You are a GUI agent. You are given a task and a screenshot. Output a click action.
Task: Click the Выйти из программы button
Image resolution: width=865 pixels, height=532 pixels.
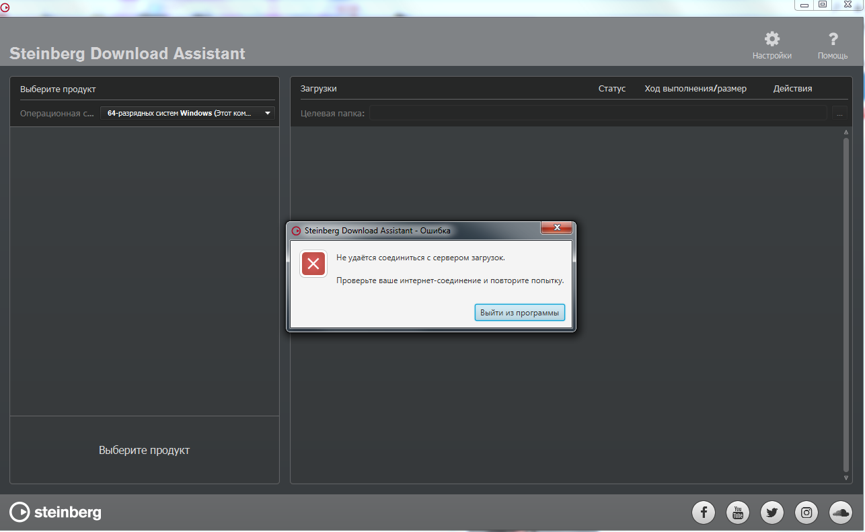coord(519,313)
